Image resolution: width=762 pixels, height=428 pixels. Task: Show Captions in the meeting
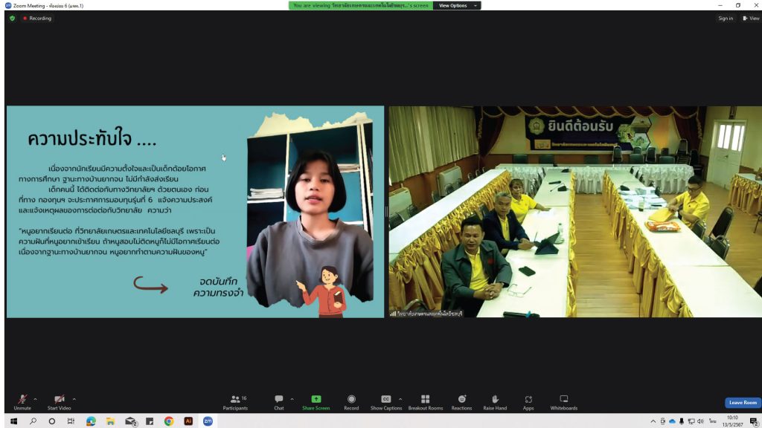pos(386,401)
